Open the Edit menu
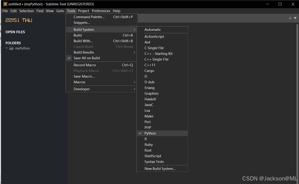299x184 pixels. pyautogui.click(x=13, y=11)
